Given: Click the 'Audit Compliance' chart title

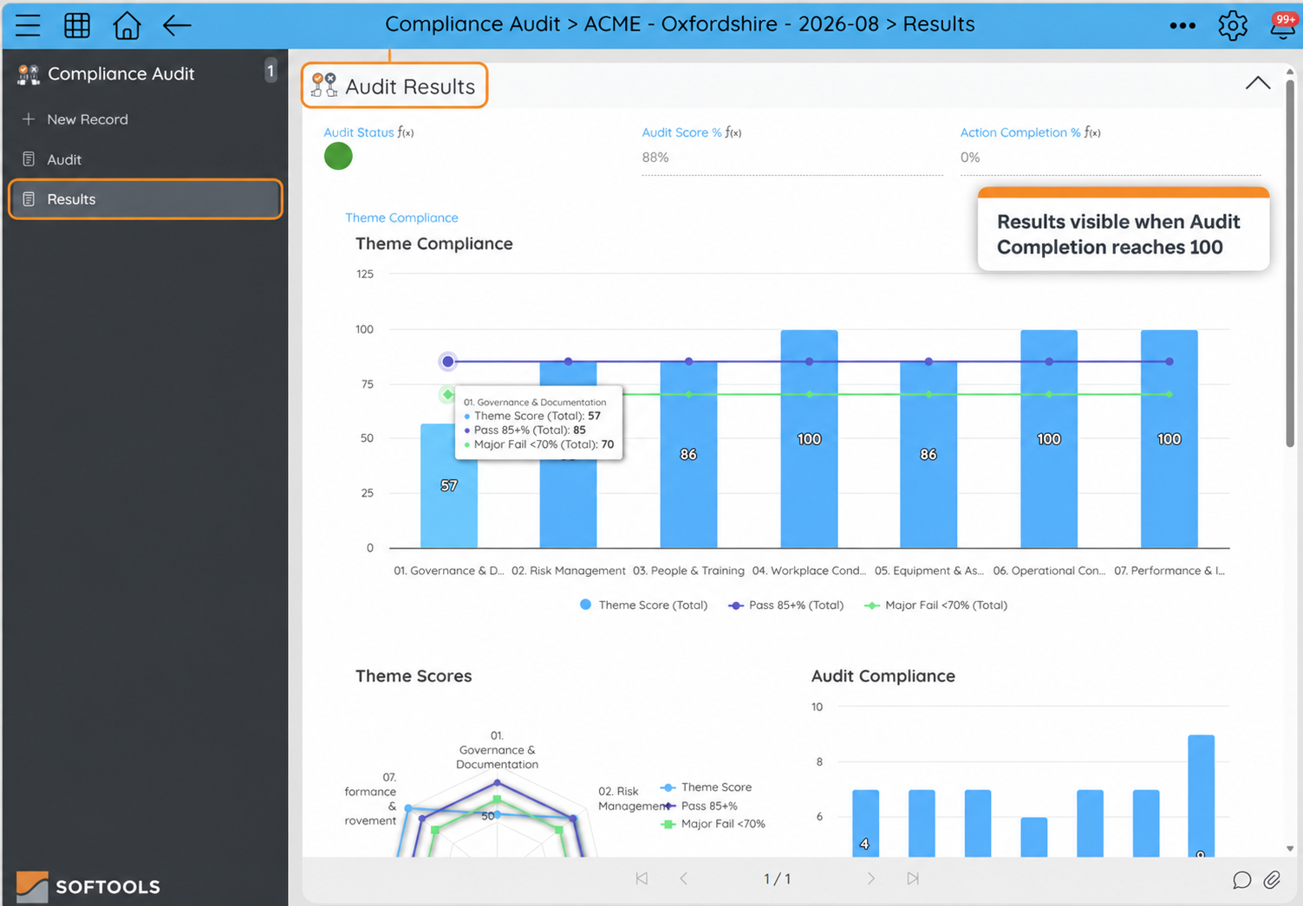Looking at the screenshot, I should pos(883,676).
